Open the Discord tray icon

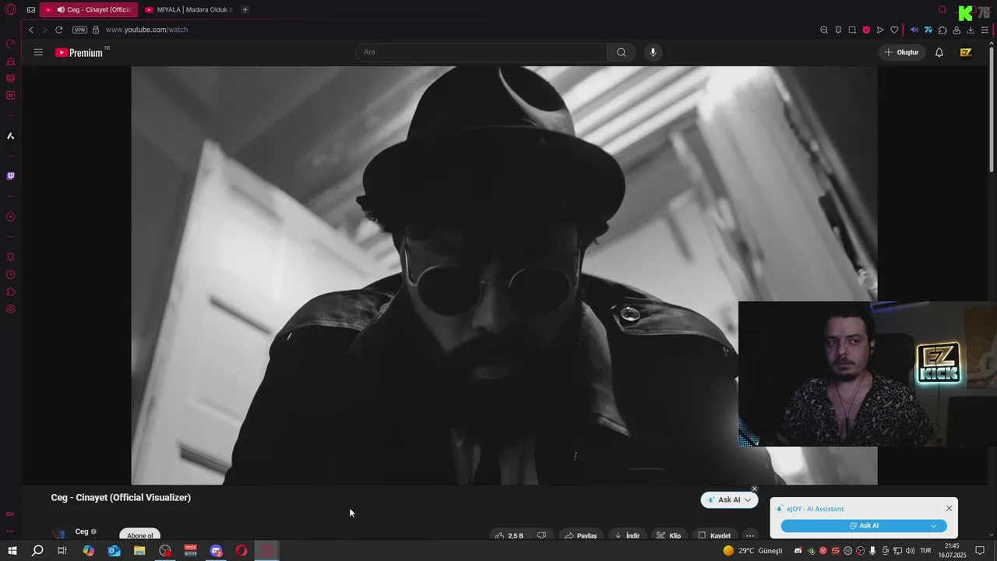click(798, 551)
